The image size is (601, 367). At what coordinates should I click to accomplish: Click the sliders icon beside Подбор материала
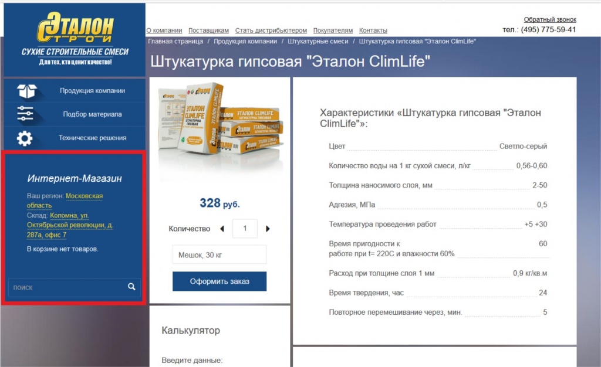pos(25,114)
